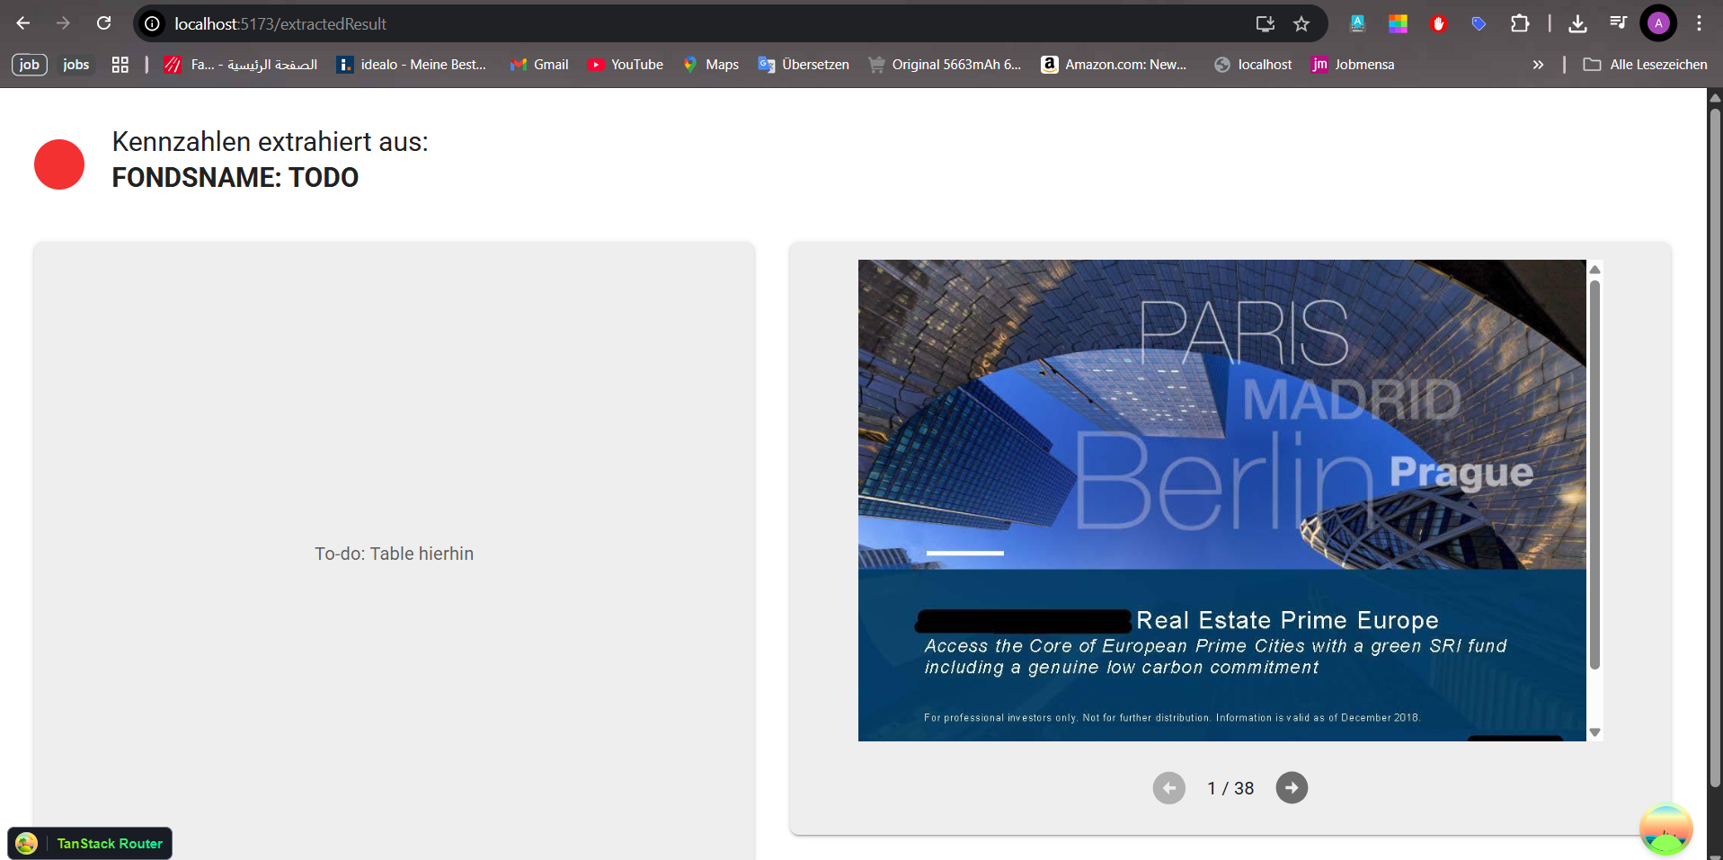Click the PDF cover page preview

(1221, 500)
